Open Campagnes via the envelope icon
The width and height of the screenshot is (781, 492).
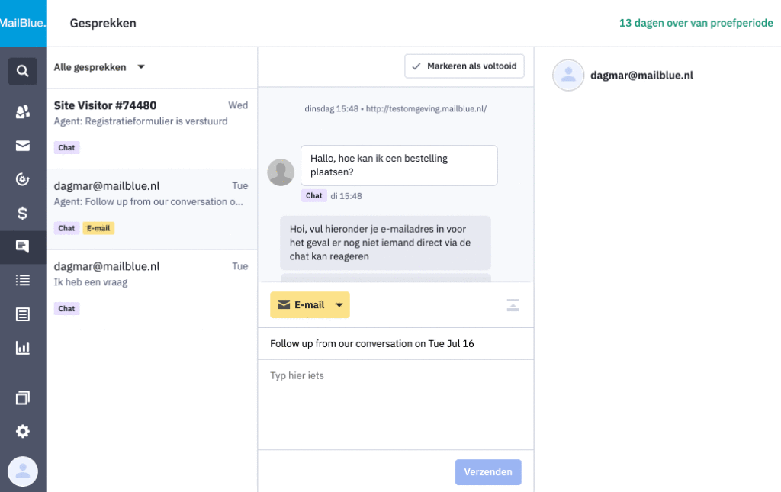coord(22,145)
